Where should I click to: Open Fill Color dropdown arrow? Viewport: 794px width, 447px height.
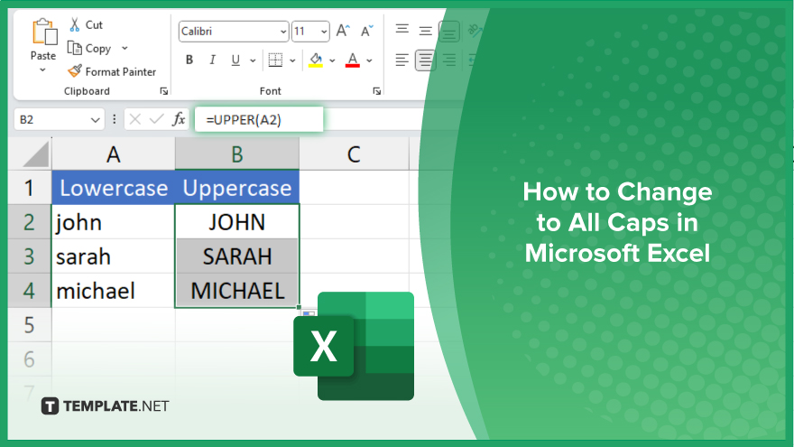(332, 61)
